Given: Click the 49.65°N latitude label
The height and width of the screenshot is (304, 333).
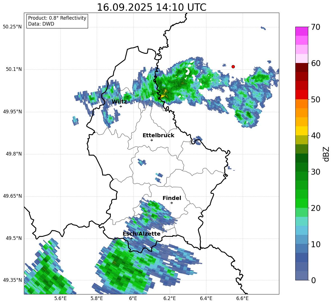Looking at the screenshot, I should pyautogui.click(x=12, y=196).
